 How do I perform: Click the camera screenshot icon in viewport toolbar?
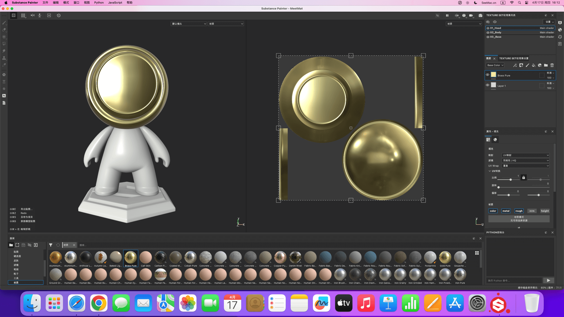tap(480, 15)
